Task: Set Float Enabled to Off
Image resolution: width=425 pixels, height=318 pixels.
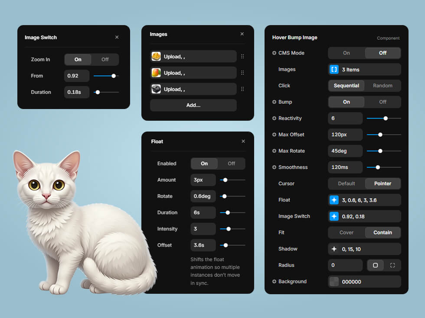Action: tap(231, 164)
